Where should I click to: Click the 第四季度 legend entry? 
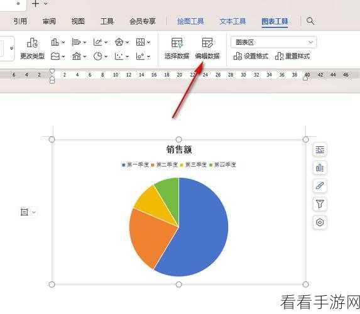point(222,165)
